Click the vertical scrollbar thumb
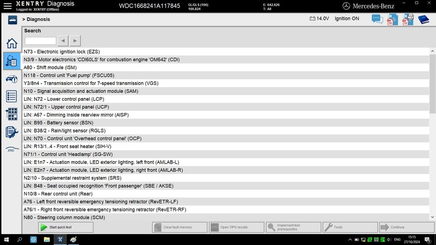 pos(432,84)
